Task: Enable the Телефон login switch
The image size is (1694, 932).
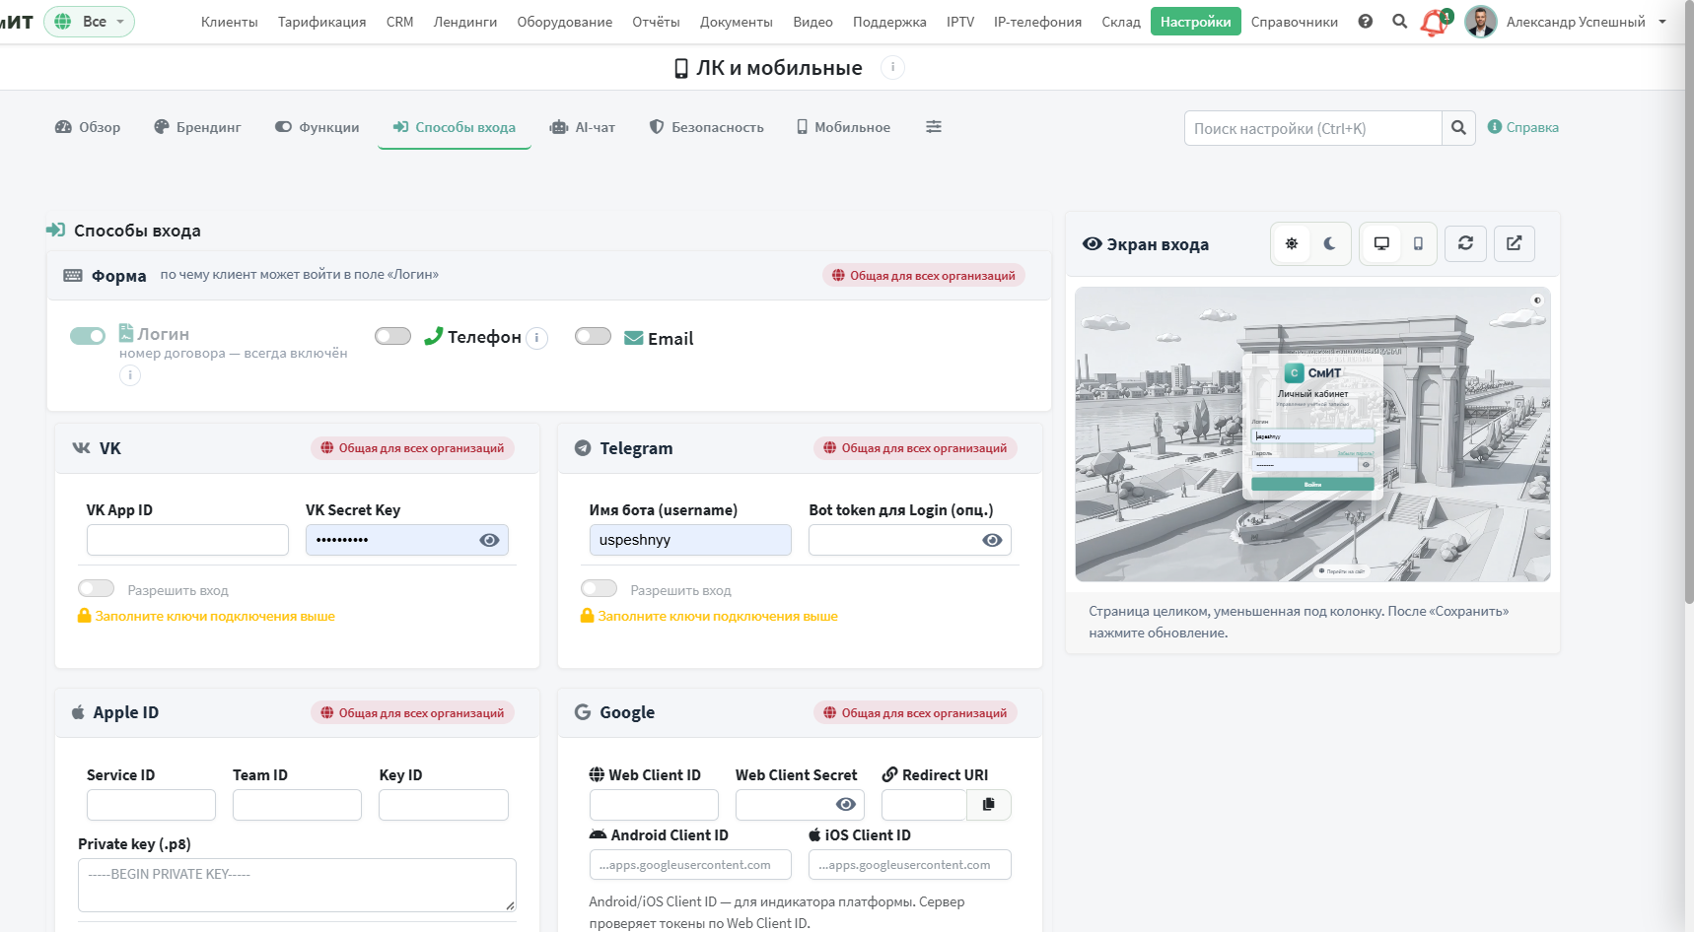Action: (392, 336)
